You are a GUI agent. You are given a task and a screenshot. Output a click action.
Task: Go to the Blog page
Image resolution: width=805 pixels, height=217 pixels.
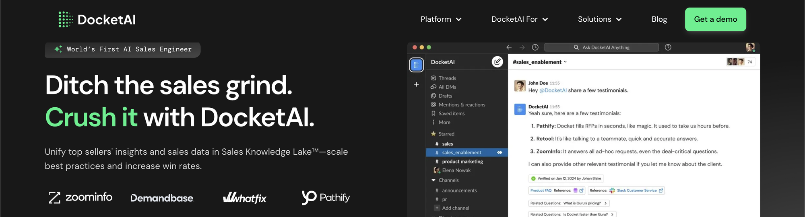click(659, 19)
